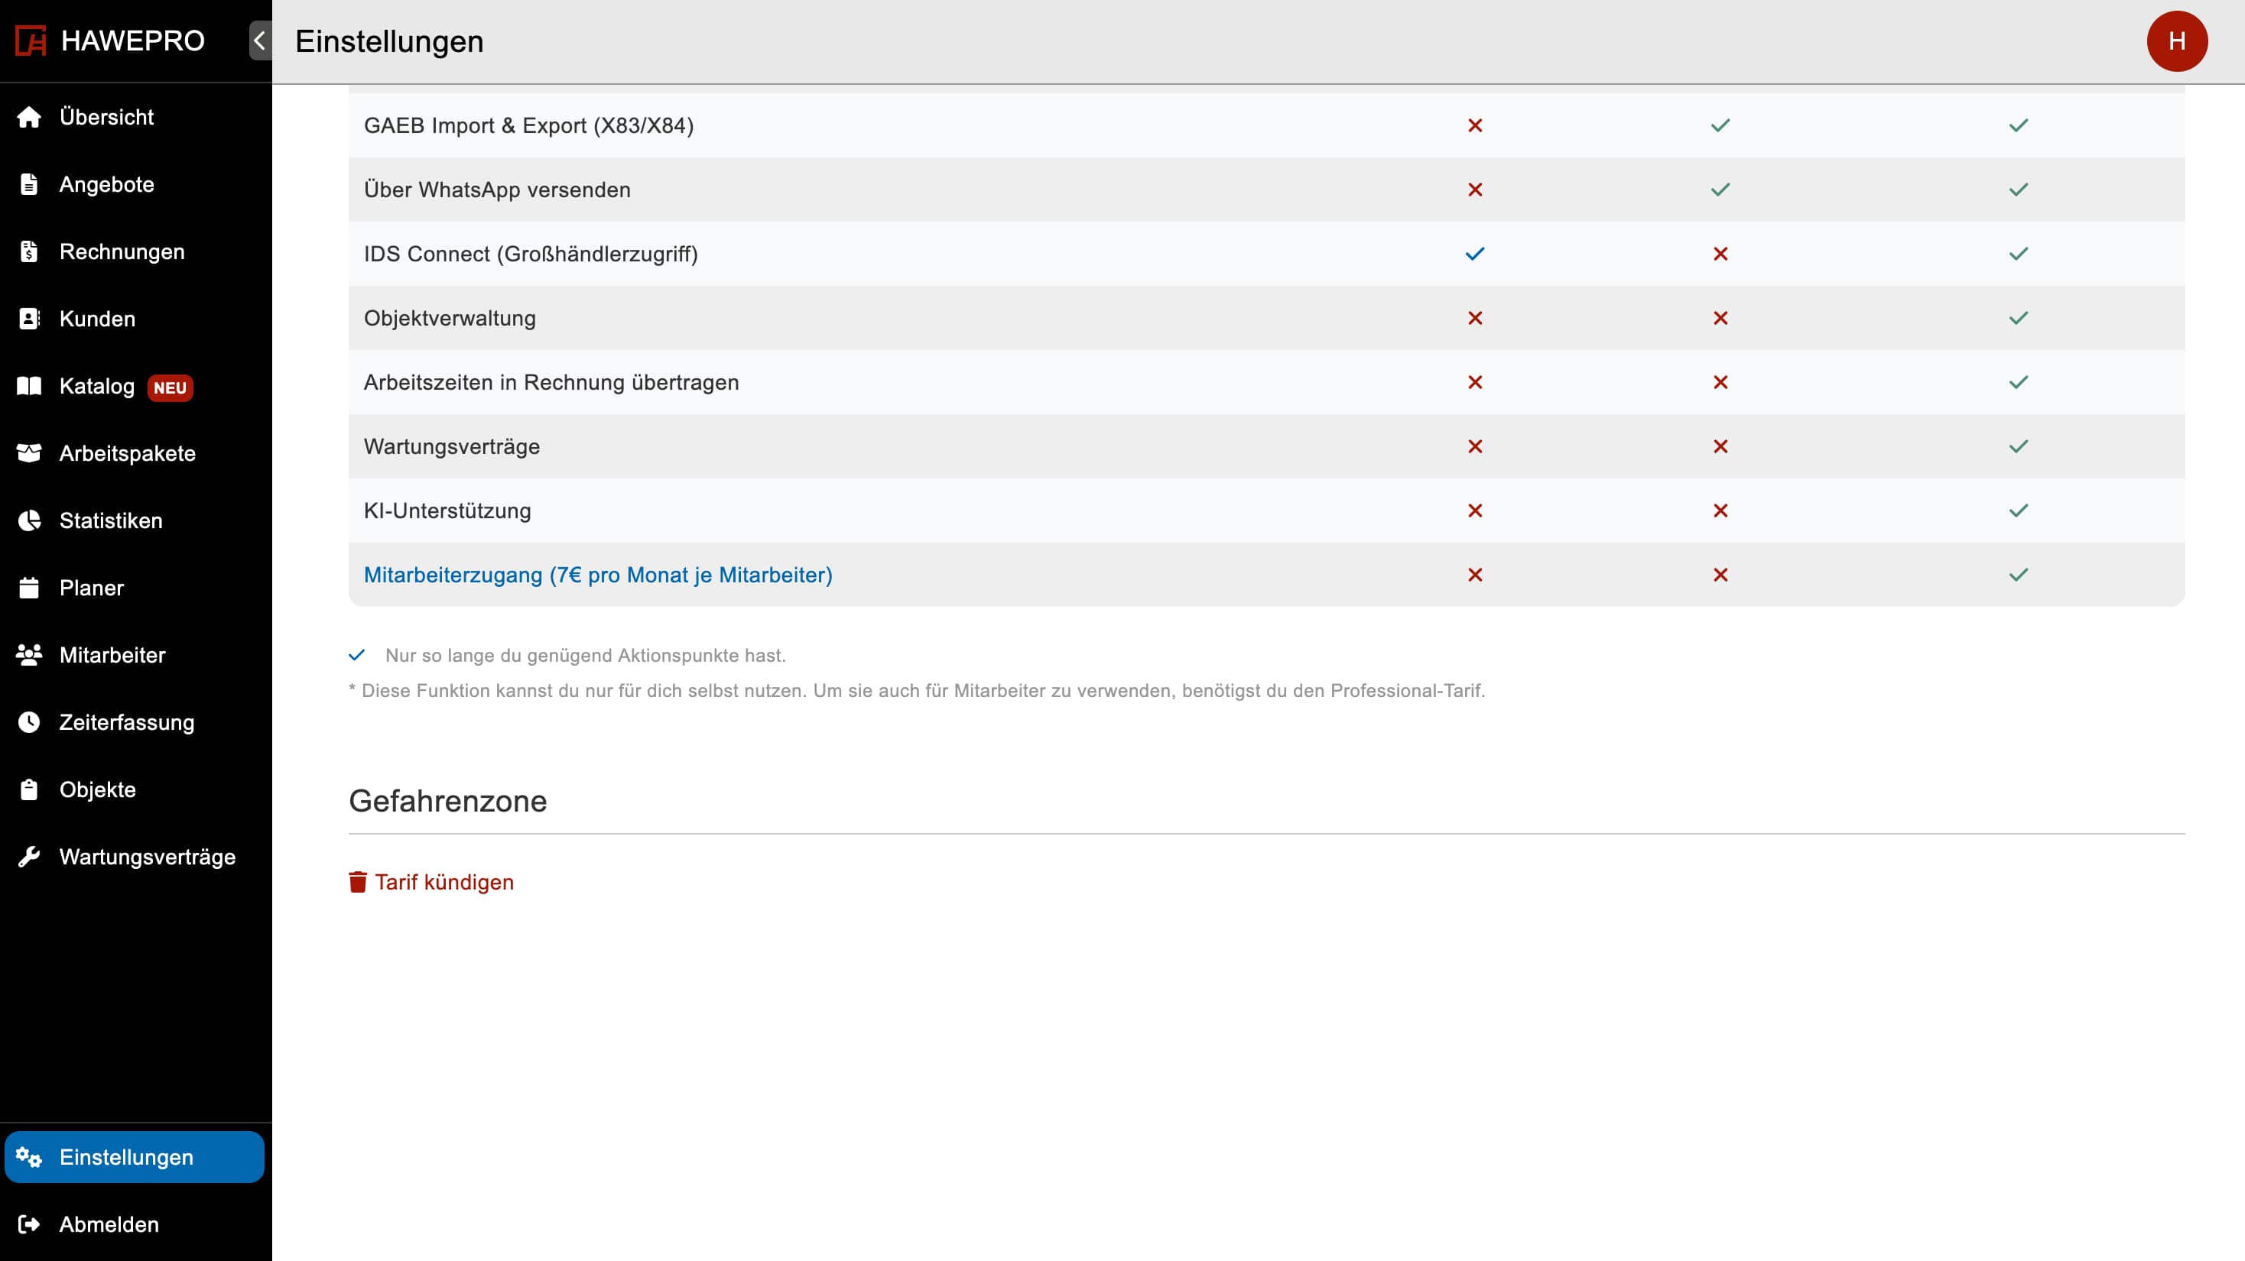Open Kunden contact card icon
Viewport: 2245px width, 1261px height.
click(x=29, y=319)
